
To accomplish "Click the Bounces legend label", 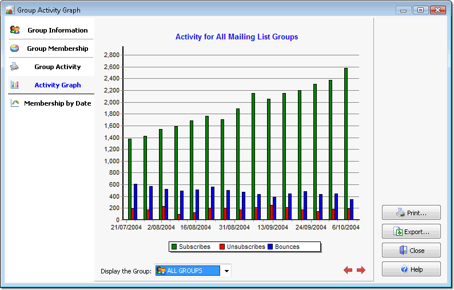I will click(287, 247).
